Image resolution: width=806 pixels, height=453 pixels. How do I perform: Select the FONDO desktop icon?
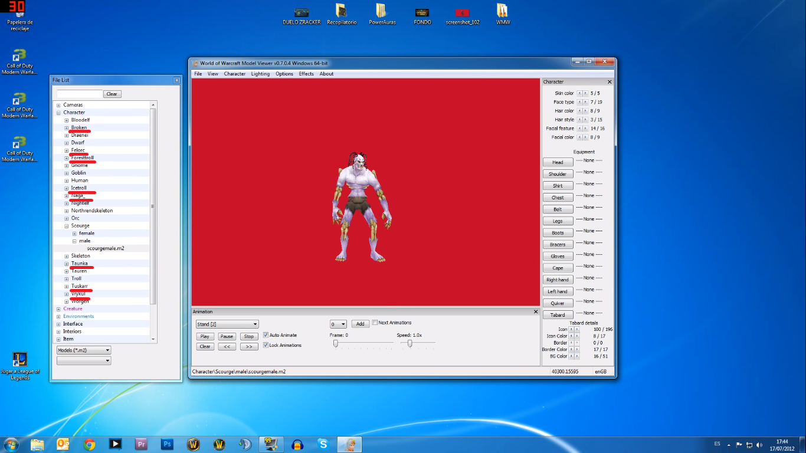pos(422,15)
